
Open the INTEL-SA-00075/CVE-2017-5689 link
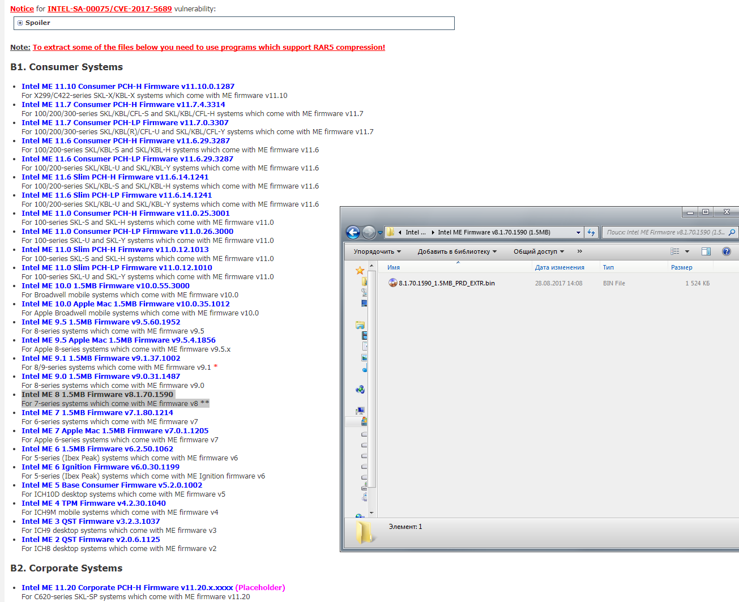(110, 8)
